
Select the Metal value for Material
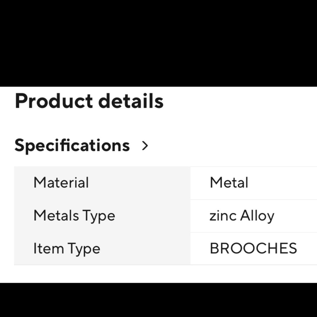[229, 183]
